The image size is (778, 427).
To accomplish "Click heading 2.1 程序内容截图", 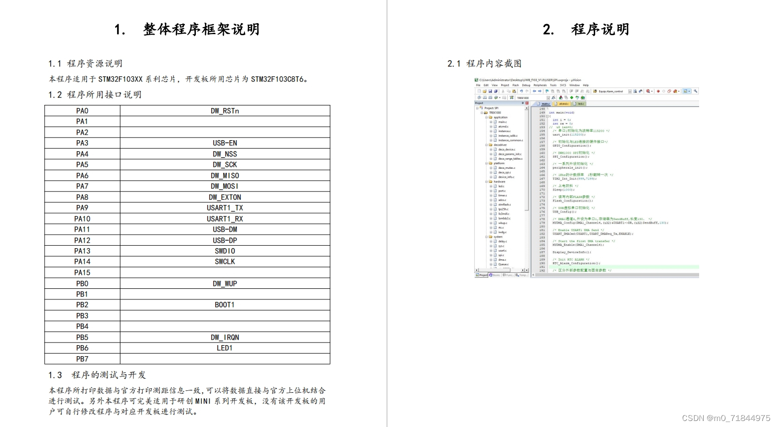I will click(x=485, y=63).
